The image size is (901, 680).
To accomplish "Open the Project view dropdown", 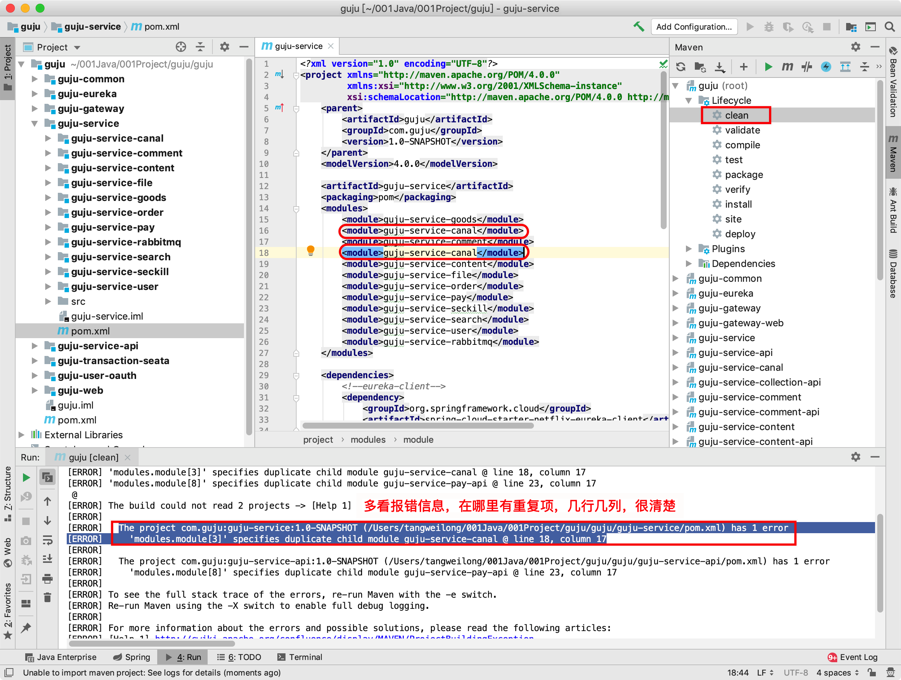I will [77, 47].
